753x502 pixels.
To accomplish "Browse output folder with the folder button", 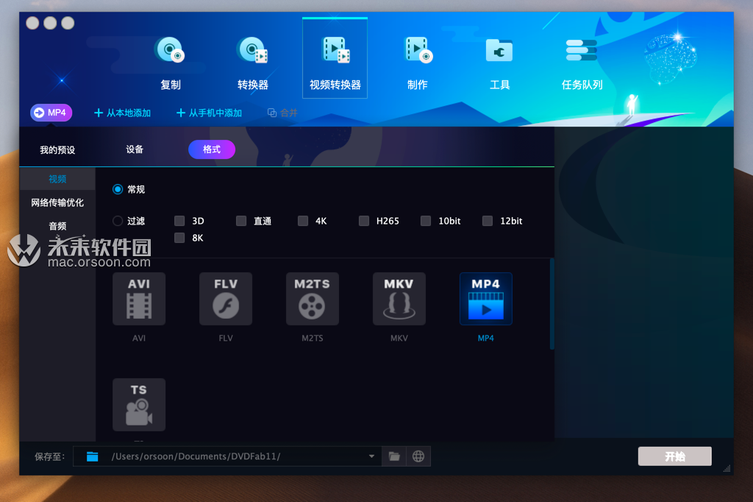I will click(394, 456).
